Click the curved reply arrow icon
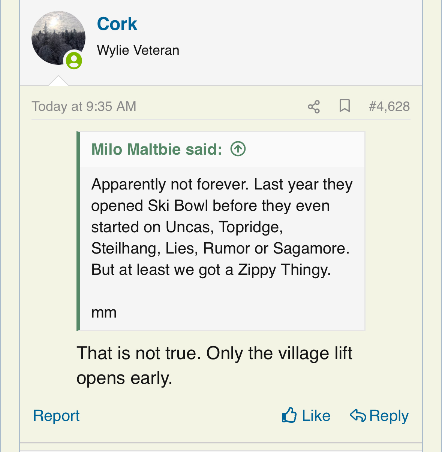 point(358,415)
